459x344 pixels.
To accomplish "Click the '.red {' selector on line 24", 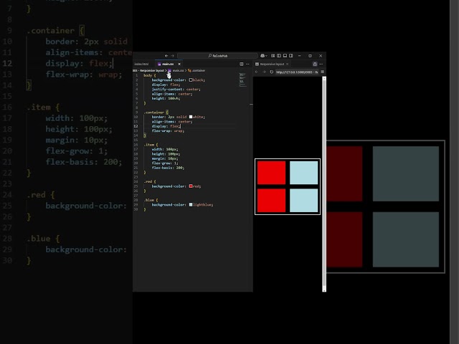I will point(150,181).
